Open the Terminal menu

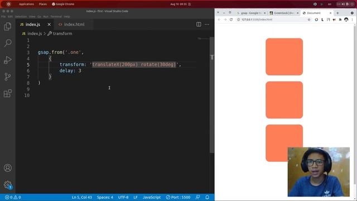point(56,17)
